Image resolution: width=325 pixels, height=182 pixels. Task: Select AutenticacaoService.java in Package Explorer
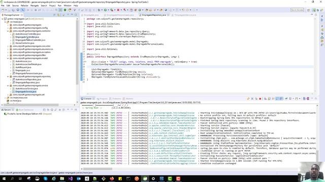tap(26, 88)
